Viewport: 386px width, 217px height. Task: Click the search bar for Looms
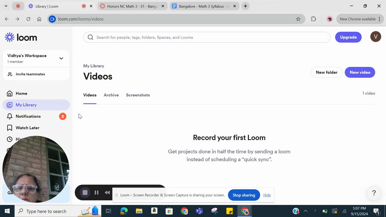207,37
